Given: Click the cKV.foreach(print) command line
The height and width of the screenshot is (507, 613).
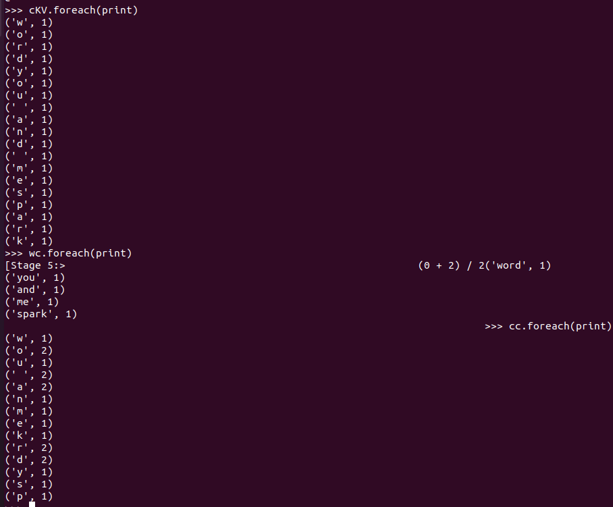Looking at the screenshot, I should click(x=83, y=10).
